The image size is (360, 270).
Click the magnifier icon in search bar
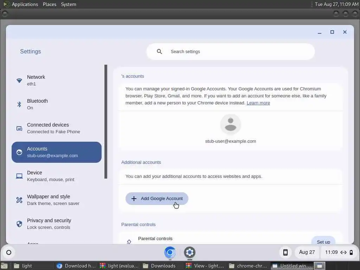tap(159, 52)
